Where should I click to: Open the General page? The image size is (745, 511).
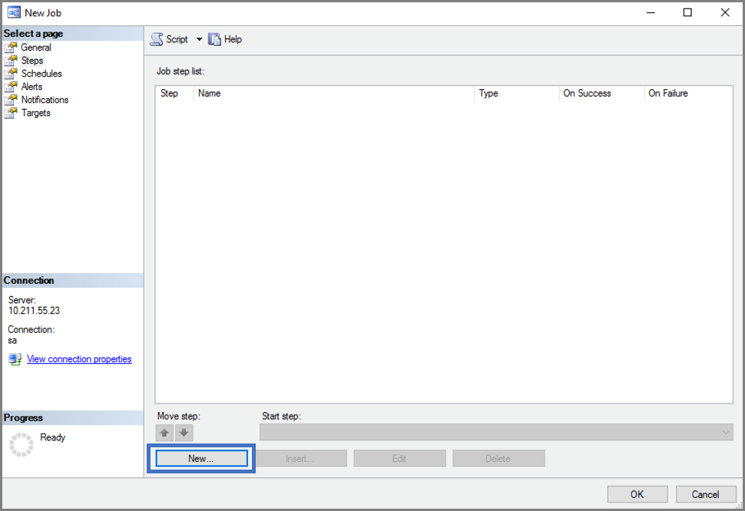coord(35,48)
